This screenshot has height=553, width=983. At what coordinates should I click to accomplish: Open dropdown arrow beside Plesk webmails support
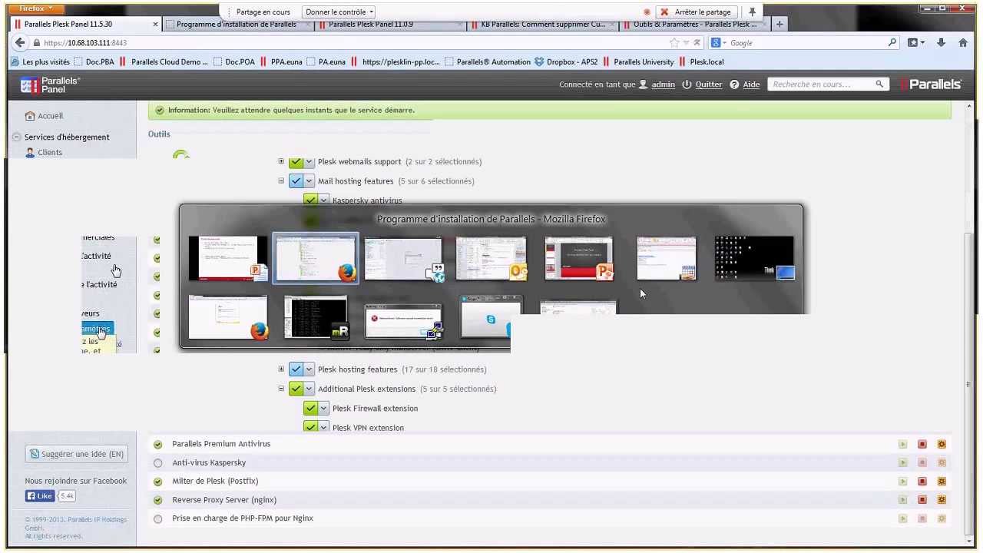coord(309,162)
